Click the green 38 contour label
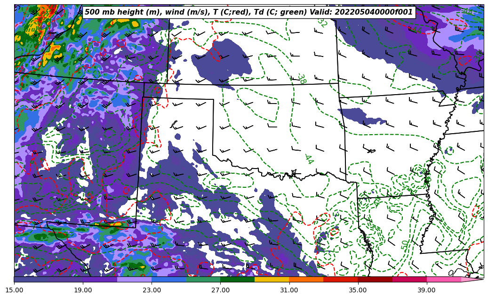Image resolution: width=488 pixels, height=298 pixels. click(x=302, y=79)
